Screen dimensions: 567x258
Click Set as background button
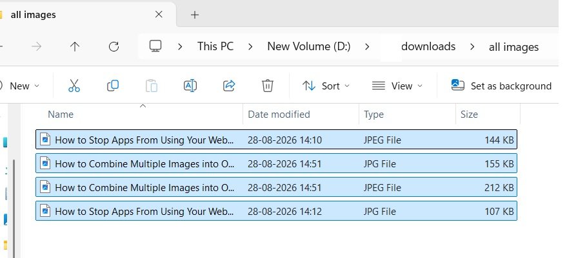(502, 86)
